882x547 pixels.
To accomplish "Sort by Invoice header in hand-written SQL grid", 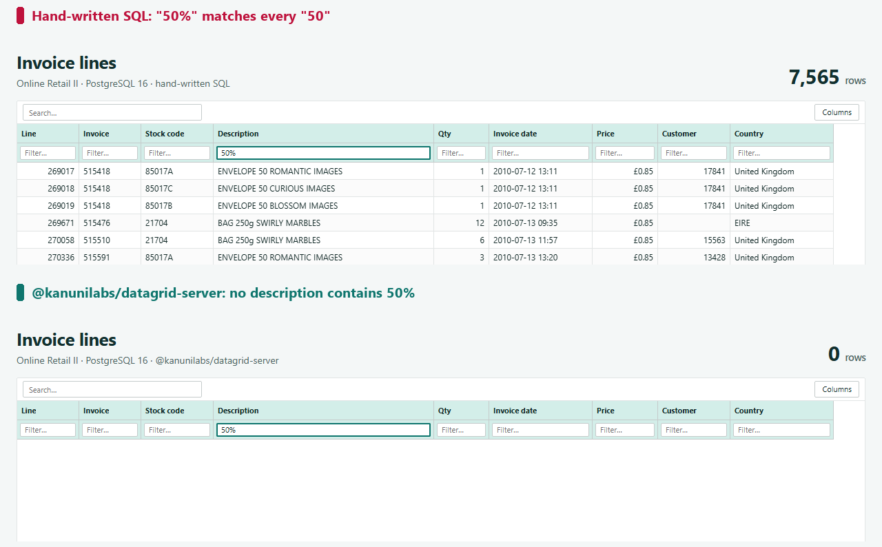I will pyautogui.click(x=110, y=134).
